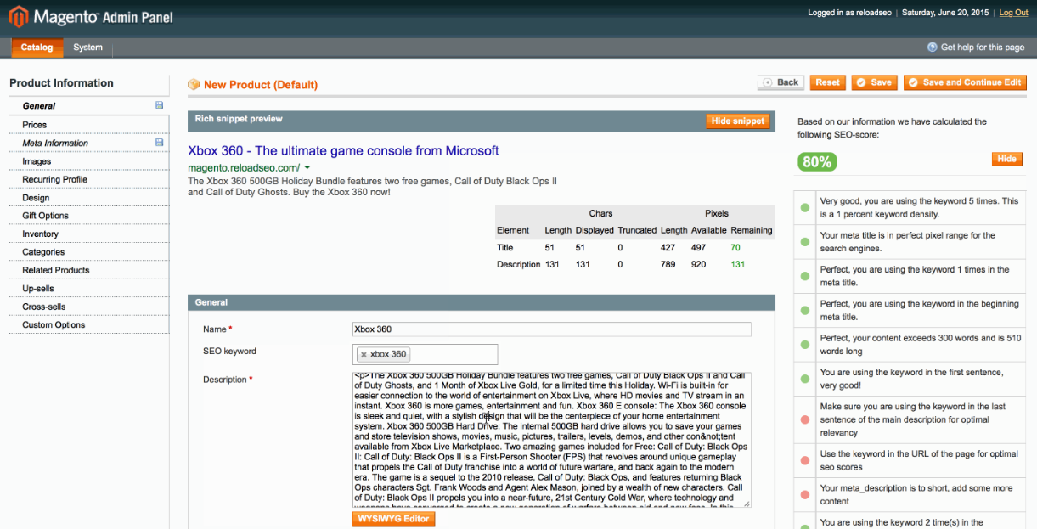Hide the SEO score panel

(1006, 158)
